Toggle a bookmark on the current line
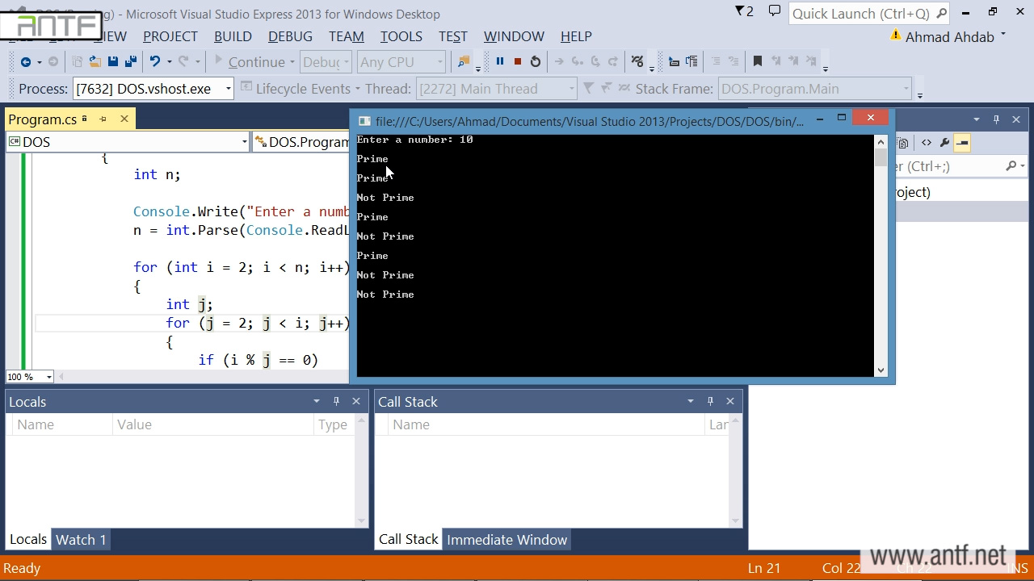 pos(757,61)
